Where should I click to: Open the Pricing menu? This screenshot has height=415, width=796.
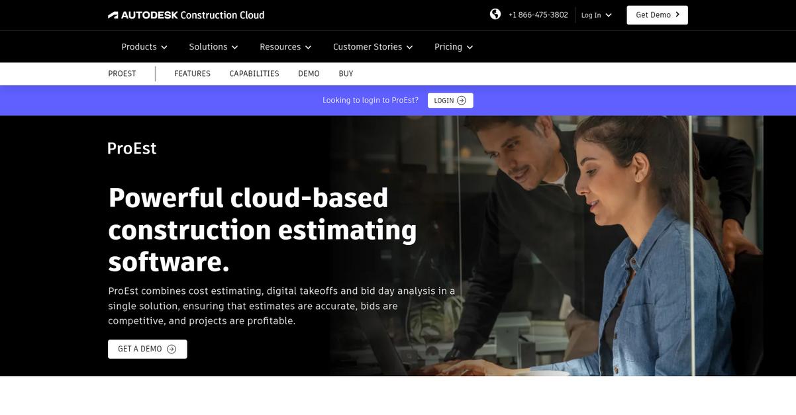tap(454, 47)
